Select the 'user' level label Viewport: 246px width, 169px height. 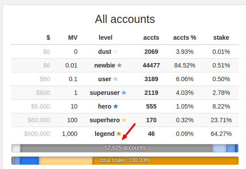(105, 79)
